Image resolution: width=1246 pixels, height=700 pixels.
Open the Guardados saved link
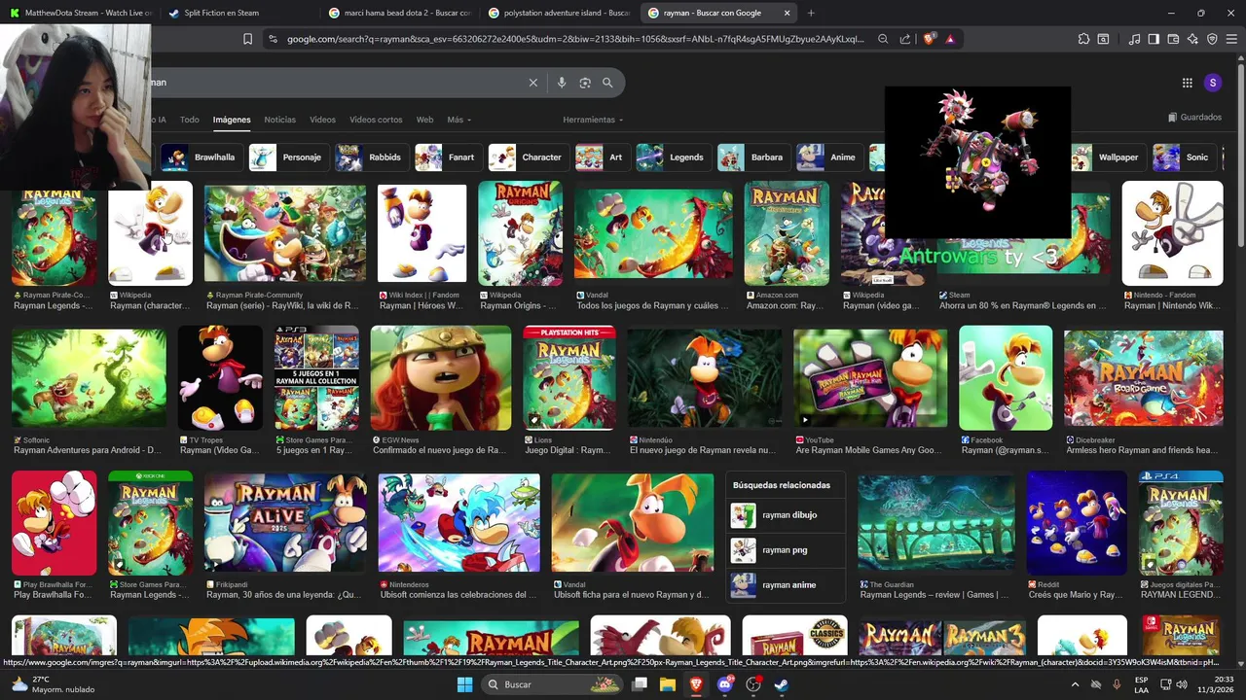click(x=1194, y=118)
